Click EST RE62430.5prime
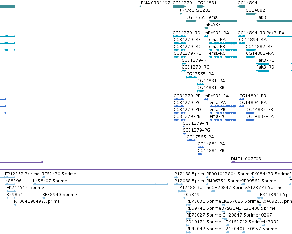Screen dimensions: 292x234 43,177
